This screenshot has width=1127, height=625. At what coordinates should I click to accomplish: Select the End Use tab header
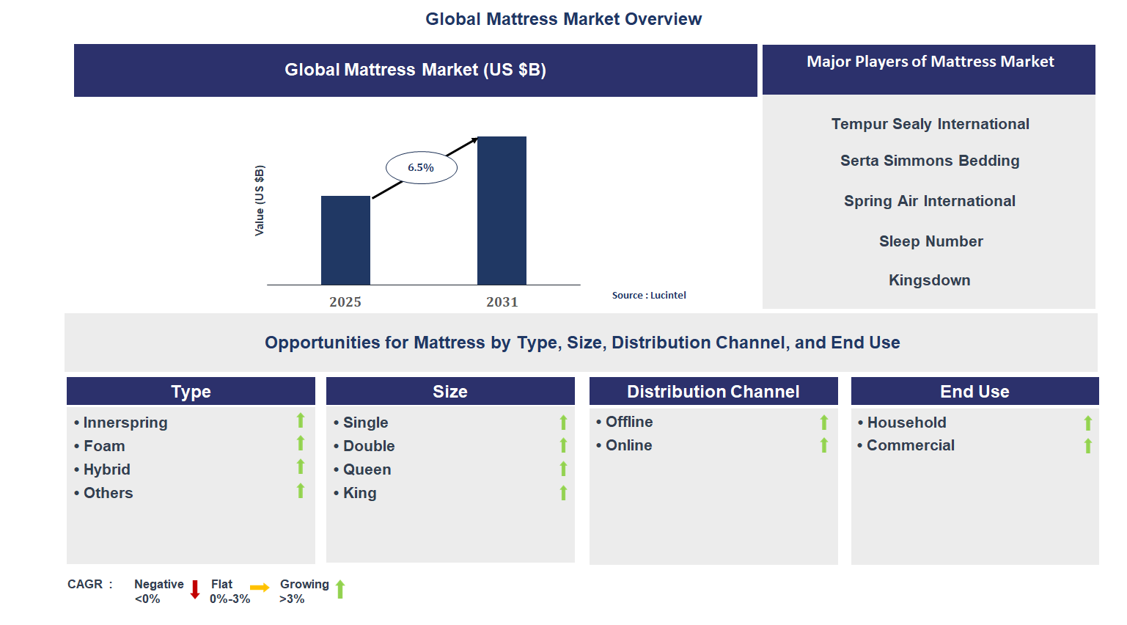click(974, 391)
